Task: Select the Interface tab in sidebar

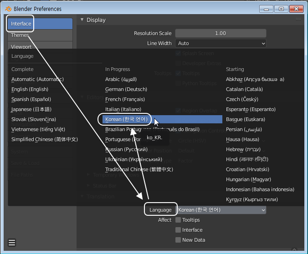Action: tap(40, 24)
